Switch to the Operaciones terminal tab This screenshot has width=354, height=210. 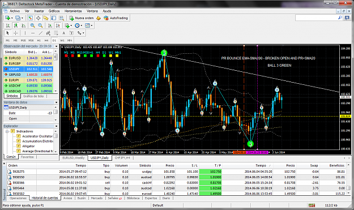pos(18,198)
